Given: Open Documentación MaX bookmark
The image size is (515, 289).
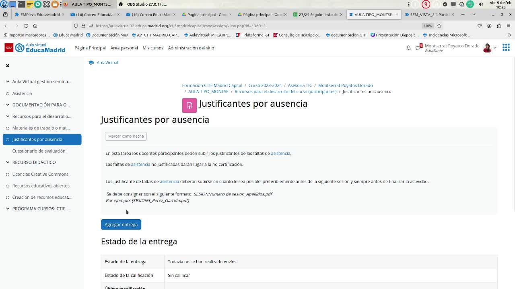Looking at the screenshot, I should coord(107,35).
